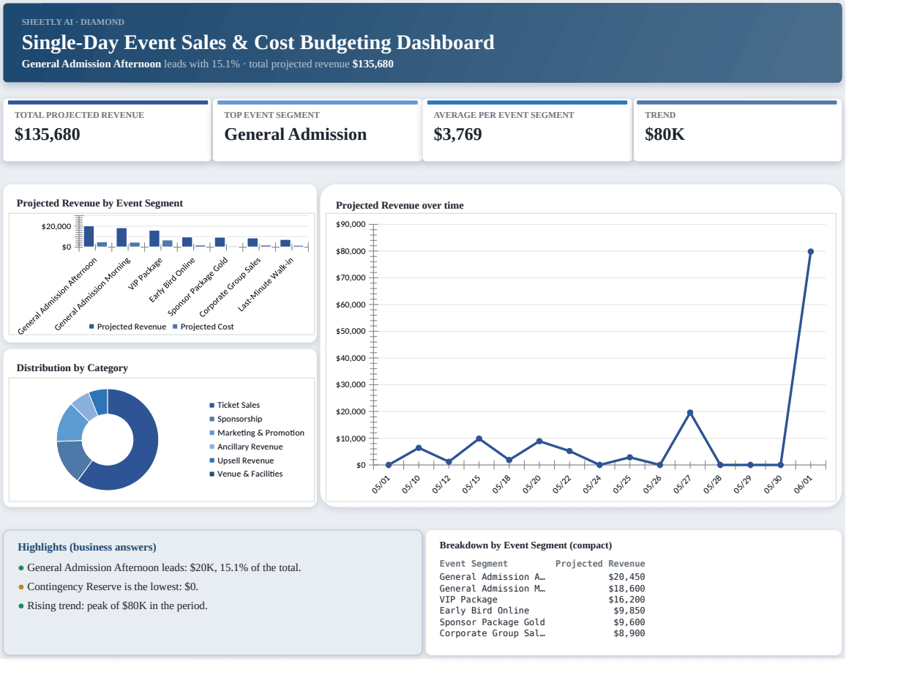The width and height of the screenshot is (898, 675).
Task: Click the "Projected Revenue" table column header
Action: [x=600, y=564]
